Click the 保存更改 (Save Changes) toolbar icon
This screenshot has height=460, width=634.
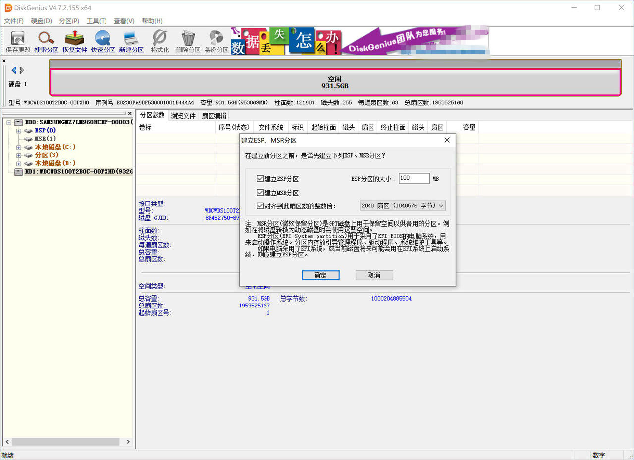17,40
